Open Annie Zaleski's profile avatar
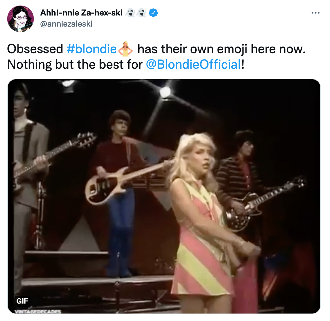This screenshot has height=321, width=330. 21,19
